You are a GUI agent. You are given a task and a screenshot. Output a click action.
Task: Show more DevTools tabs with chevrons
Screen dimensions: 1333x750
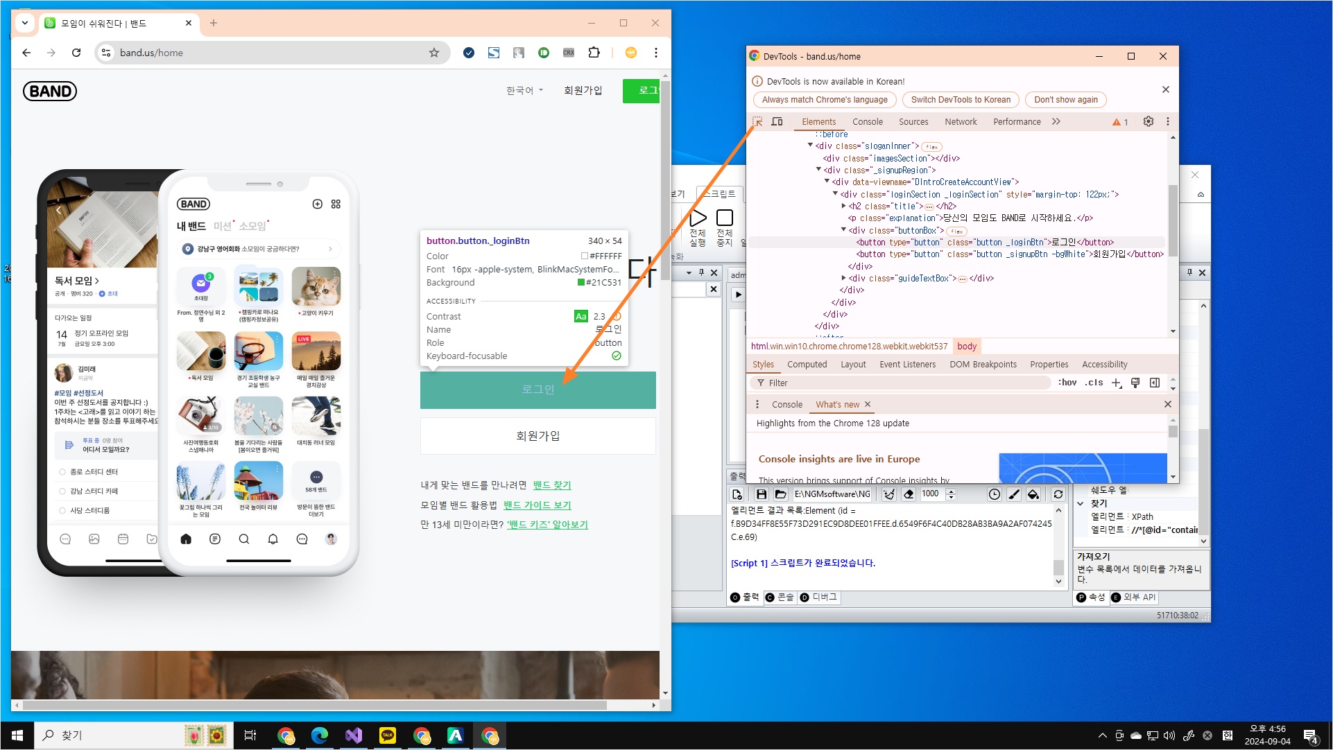pyautogui.click(x=1056, y=121)
